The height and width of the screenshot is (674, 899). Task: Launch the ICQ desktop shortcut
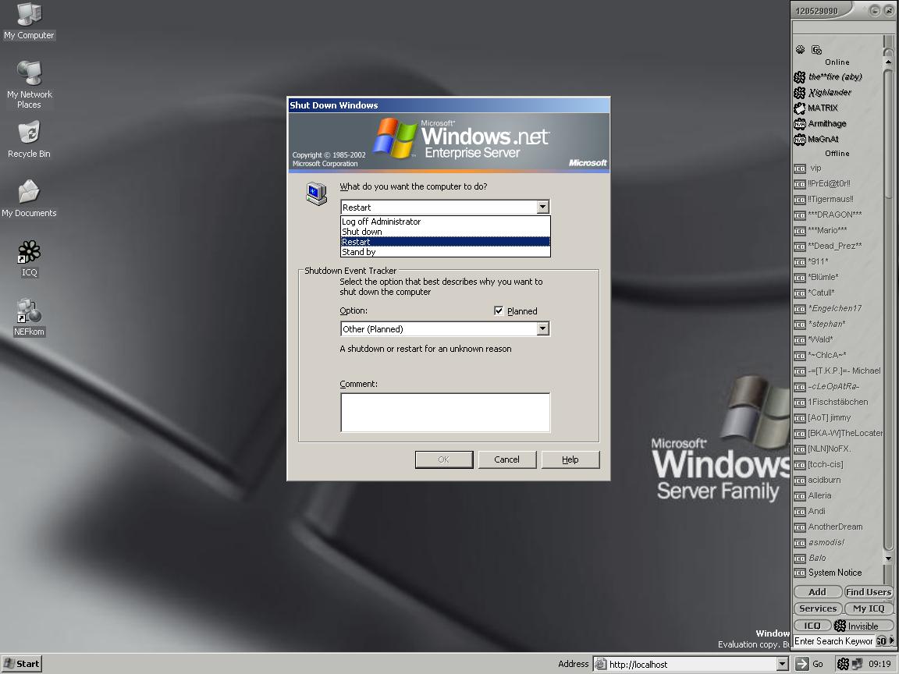pos(29,253)
